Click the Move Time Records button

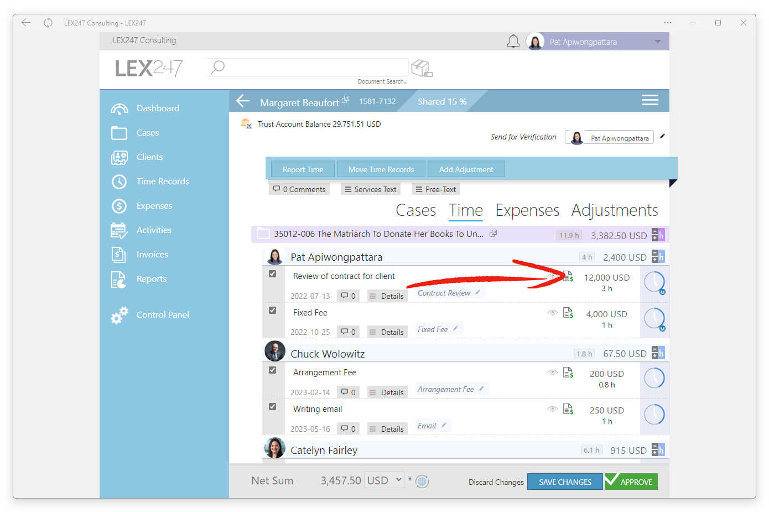pos(381,169)
